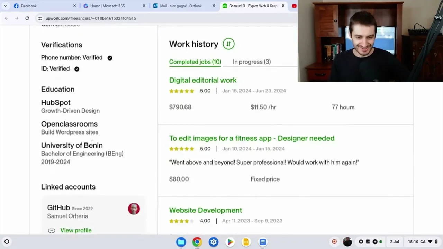Click the Openclassrooms education entry

pyautogui.click(x=70, y=128)
